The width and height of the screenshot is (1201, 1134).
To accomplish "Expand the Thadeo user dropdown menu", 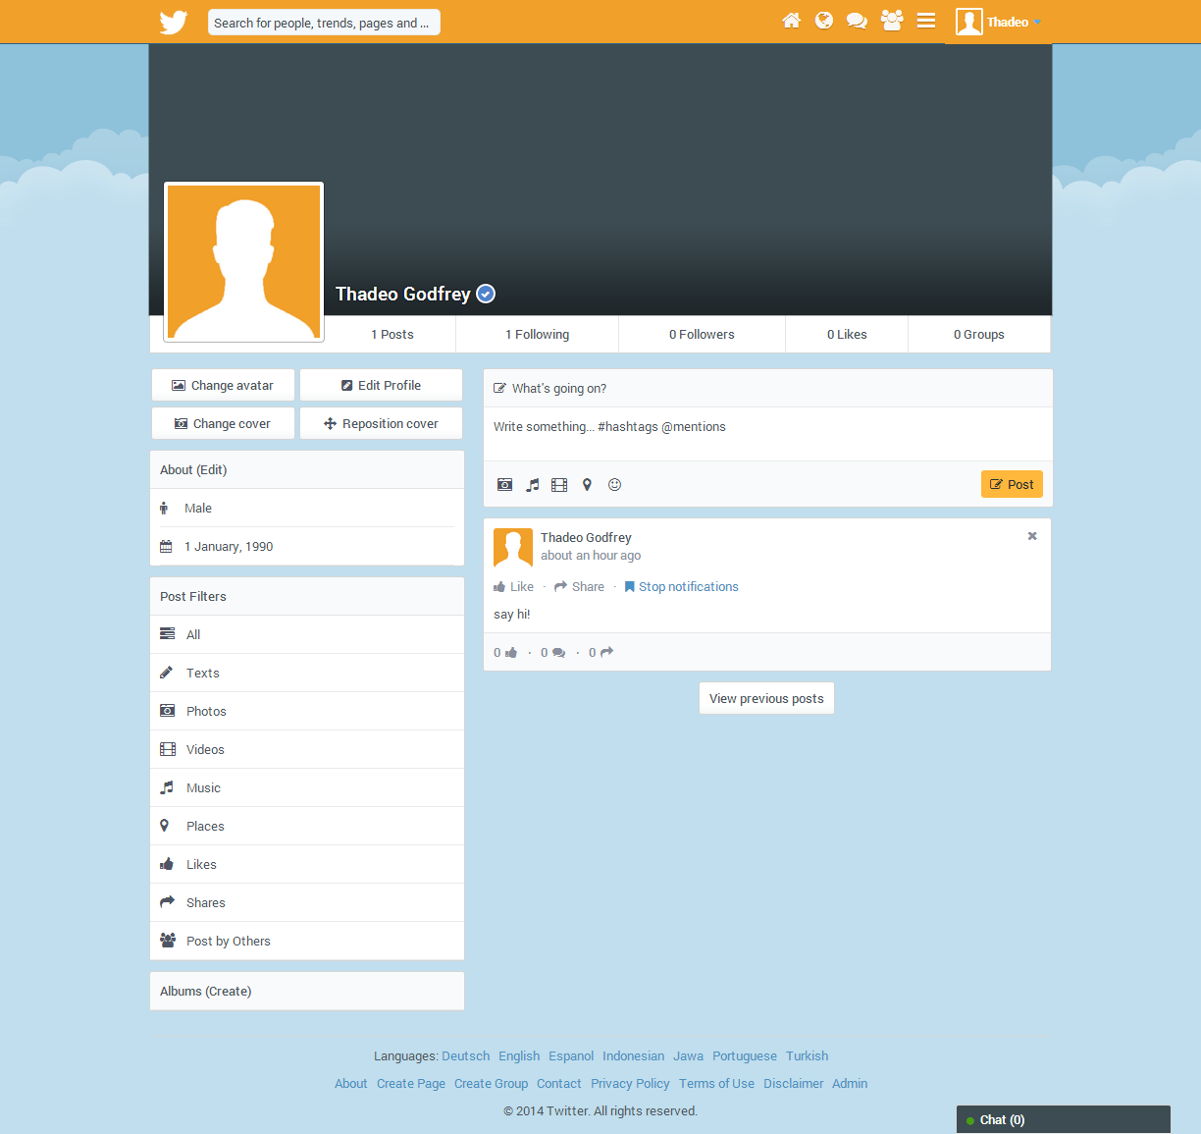I will click(x=998, y=23).
